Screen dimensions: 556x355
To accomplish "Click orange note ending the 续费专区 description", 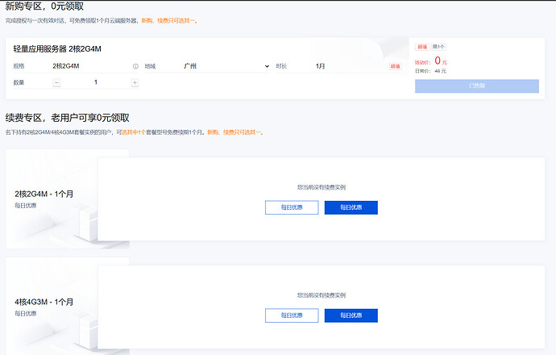I will pos(235,132).
